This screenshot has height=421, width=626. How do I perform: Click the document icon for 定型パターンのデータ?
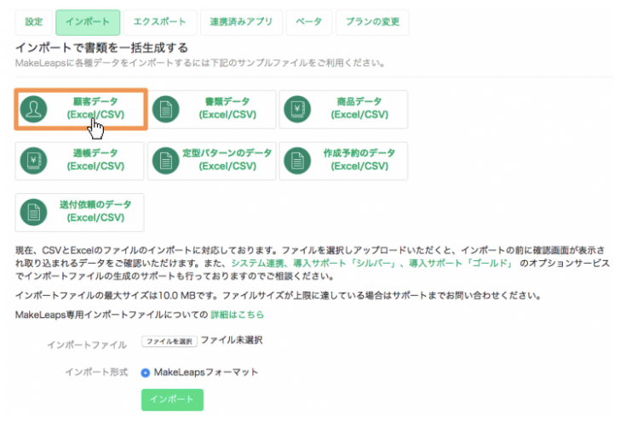point(166,161)
